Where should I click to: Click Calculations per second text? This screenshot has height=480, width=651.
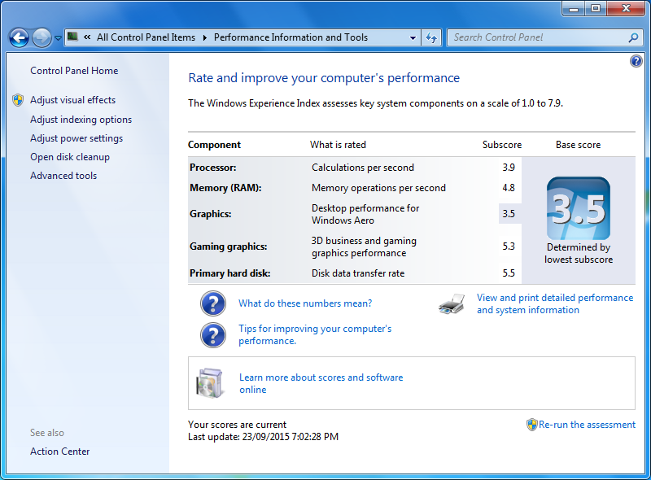click(363, 168)
